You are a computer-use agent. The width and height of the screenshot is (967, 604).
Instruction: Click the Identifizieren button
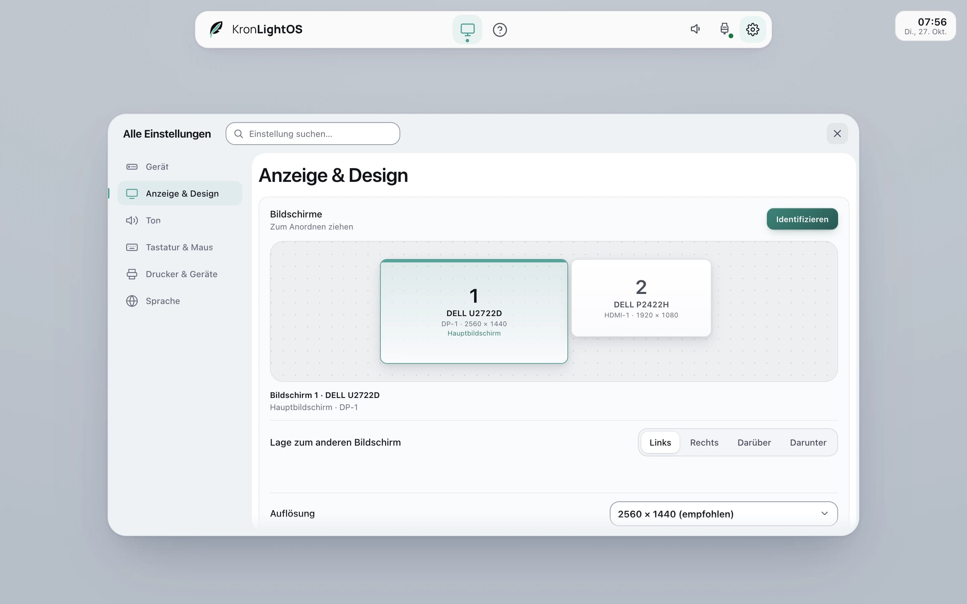coord(802,219)
